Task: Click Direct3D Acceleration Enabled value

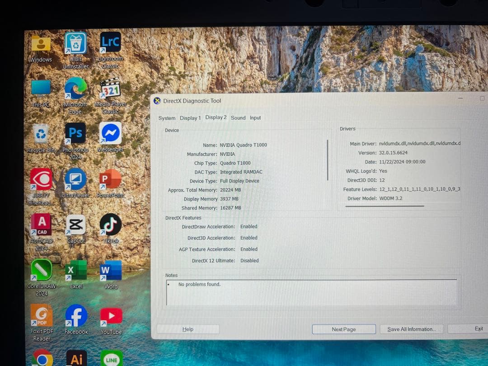Action: [249, 238]
